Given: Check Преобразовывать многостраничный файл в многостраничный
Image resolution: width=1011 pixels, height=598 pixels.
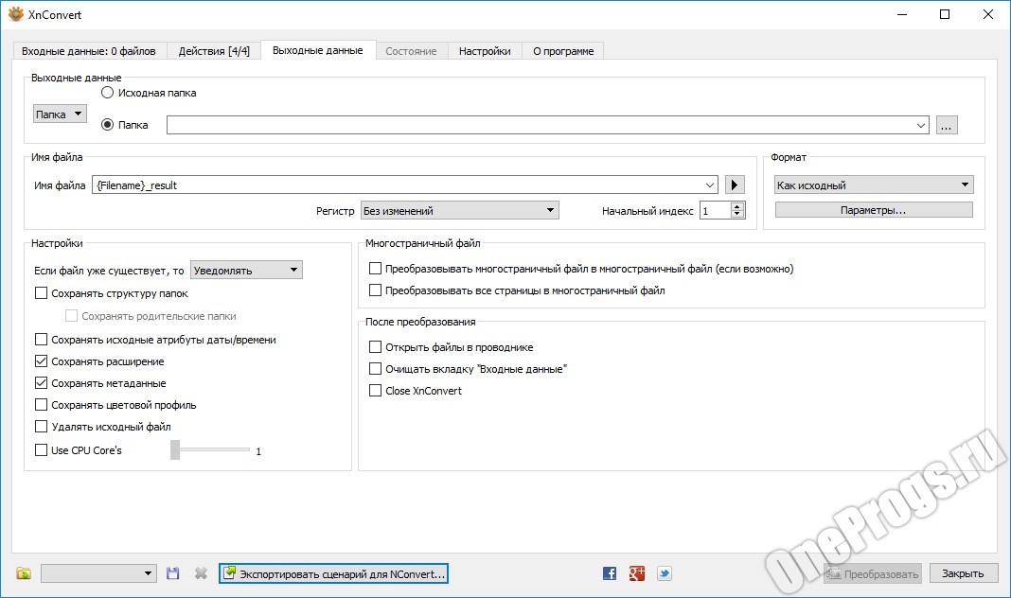Looking at the screenshot, I should (x=375, y=268).
